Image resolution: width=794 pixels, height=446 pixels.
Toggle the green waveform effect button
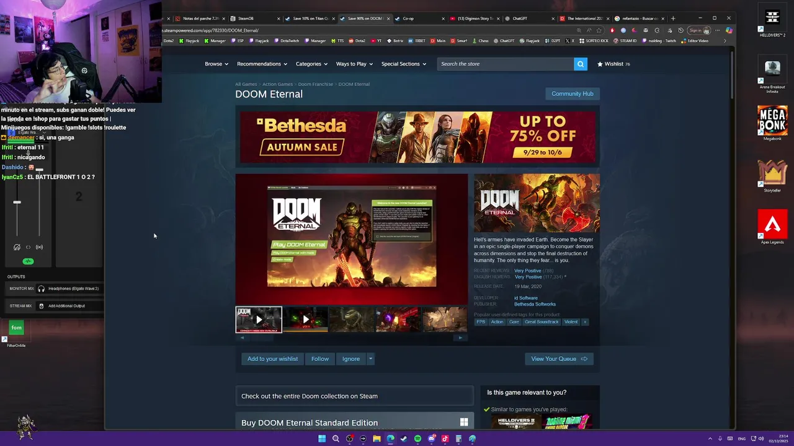[x=28, y=261]
